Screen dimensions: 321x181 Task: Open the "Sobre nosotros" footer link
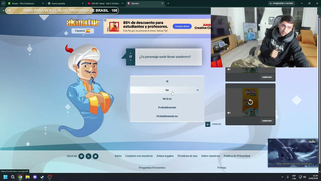tap(210, 156)
